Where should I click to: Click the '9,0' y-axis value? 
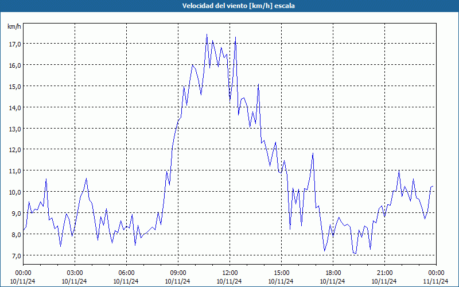(x=17, y=214)
